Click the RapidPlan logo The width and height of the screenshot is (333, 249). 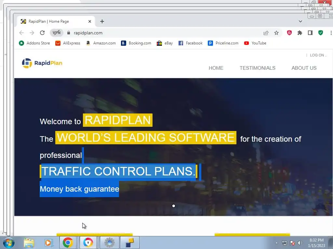click(42, 63)
